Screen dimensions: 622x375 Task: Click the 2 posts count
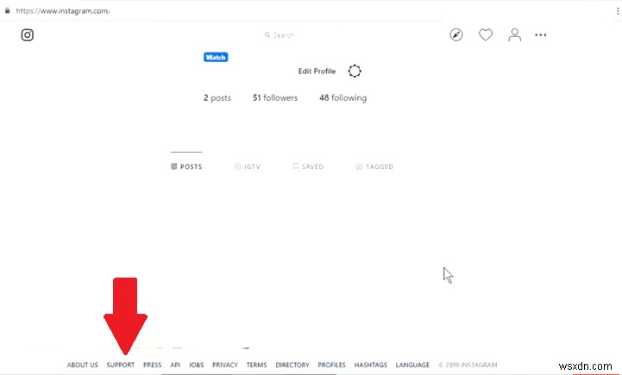tap(217, 97)
